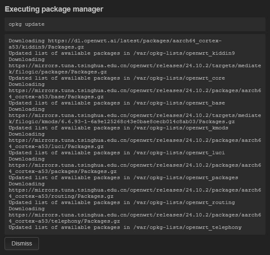This screenshot has width=270, height=255.
Task: Select the openwrt_packages updated list line
Action: (123, 177)
